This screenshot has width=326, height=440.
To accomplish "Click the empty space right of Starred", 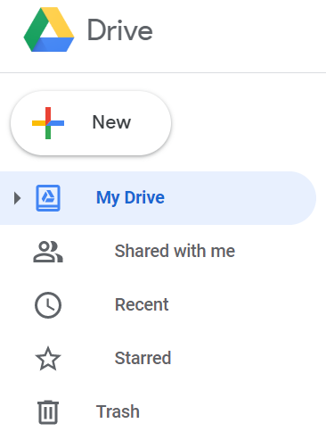I will click(x=245, y=358).
